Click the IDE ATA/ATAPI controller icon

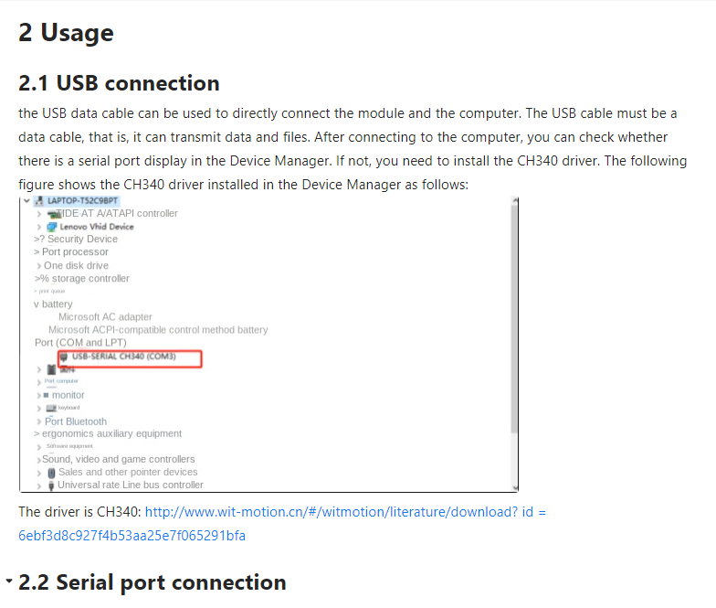click(x=55, y=214)
